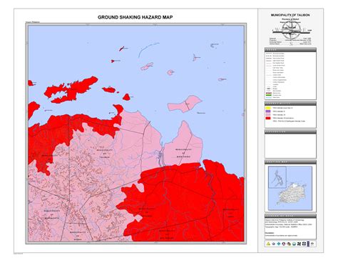Click the Municipality of Talibon map label
Image resolution: width=338 pixels, height=263 pixels.
click(x=103, y=154)
